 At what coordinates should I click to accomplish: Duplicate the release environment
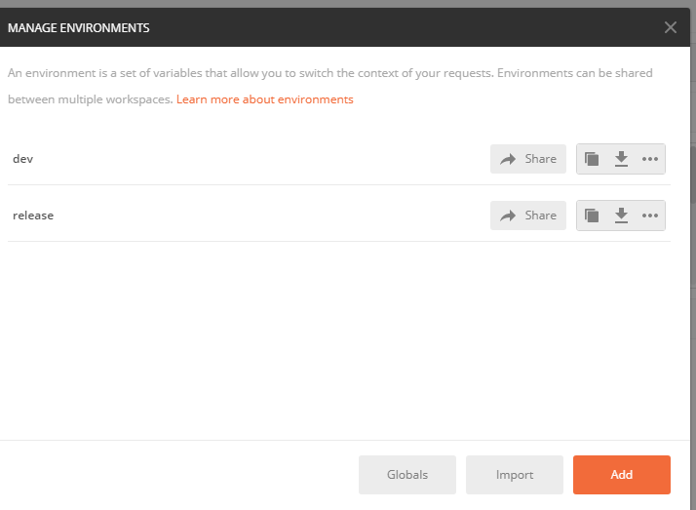(x=592, y=216)
